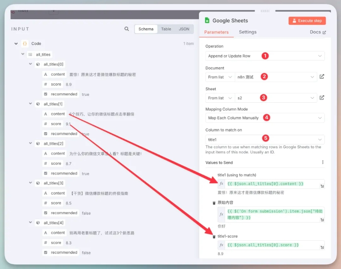Click the number type icon for score under all_titles[4]
Screen dimensions: 341x269
click(x=45, y=242)
